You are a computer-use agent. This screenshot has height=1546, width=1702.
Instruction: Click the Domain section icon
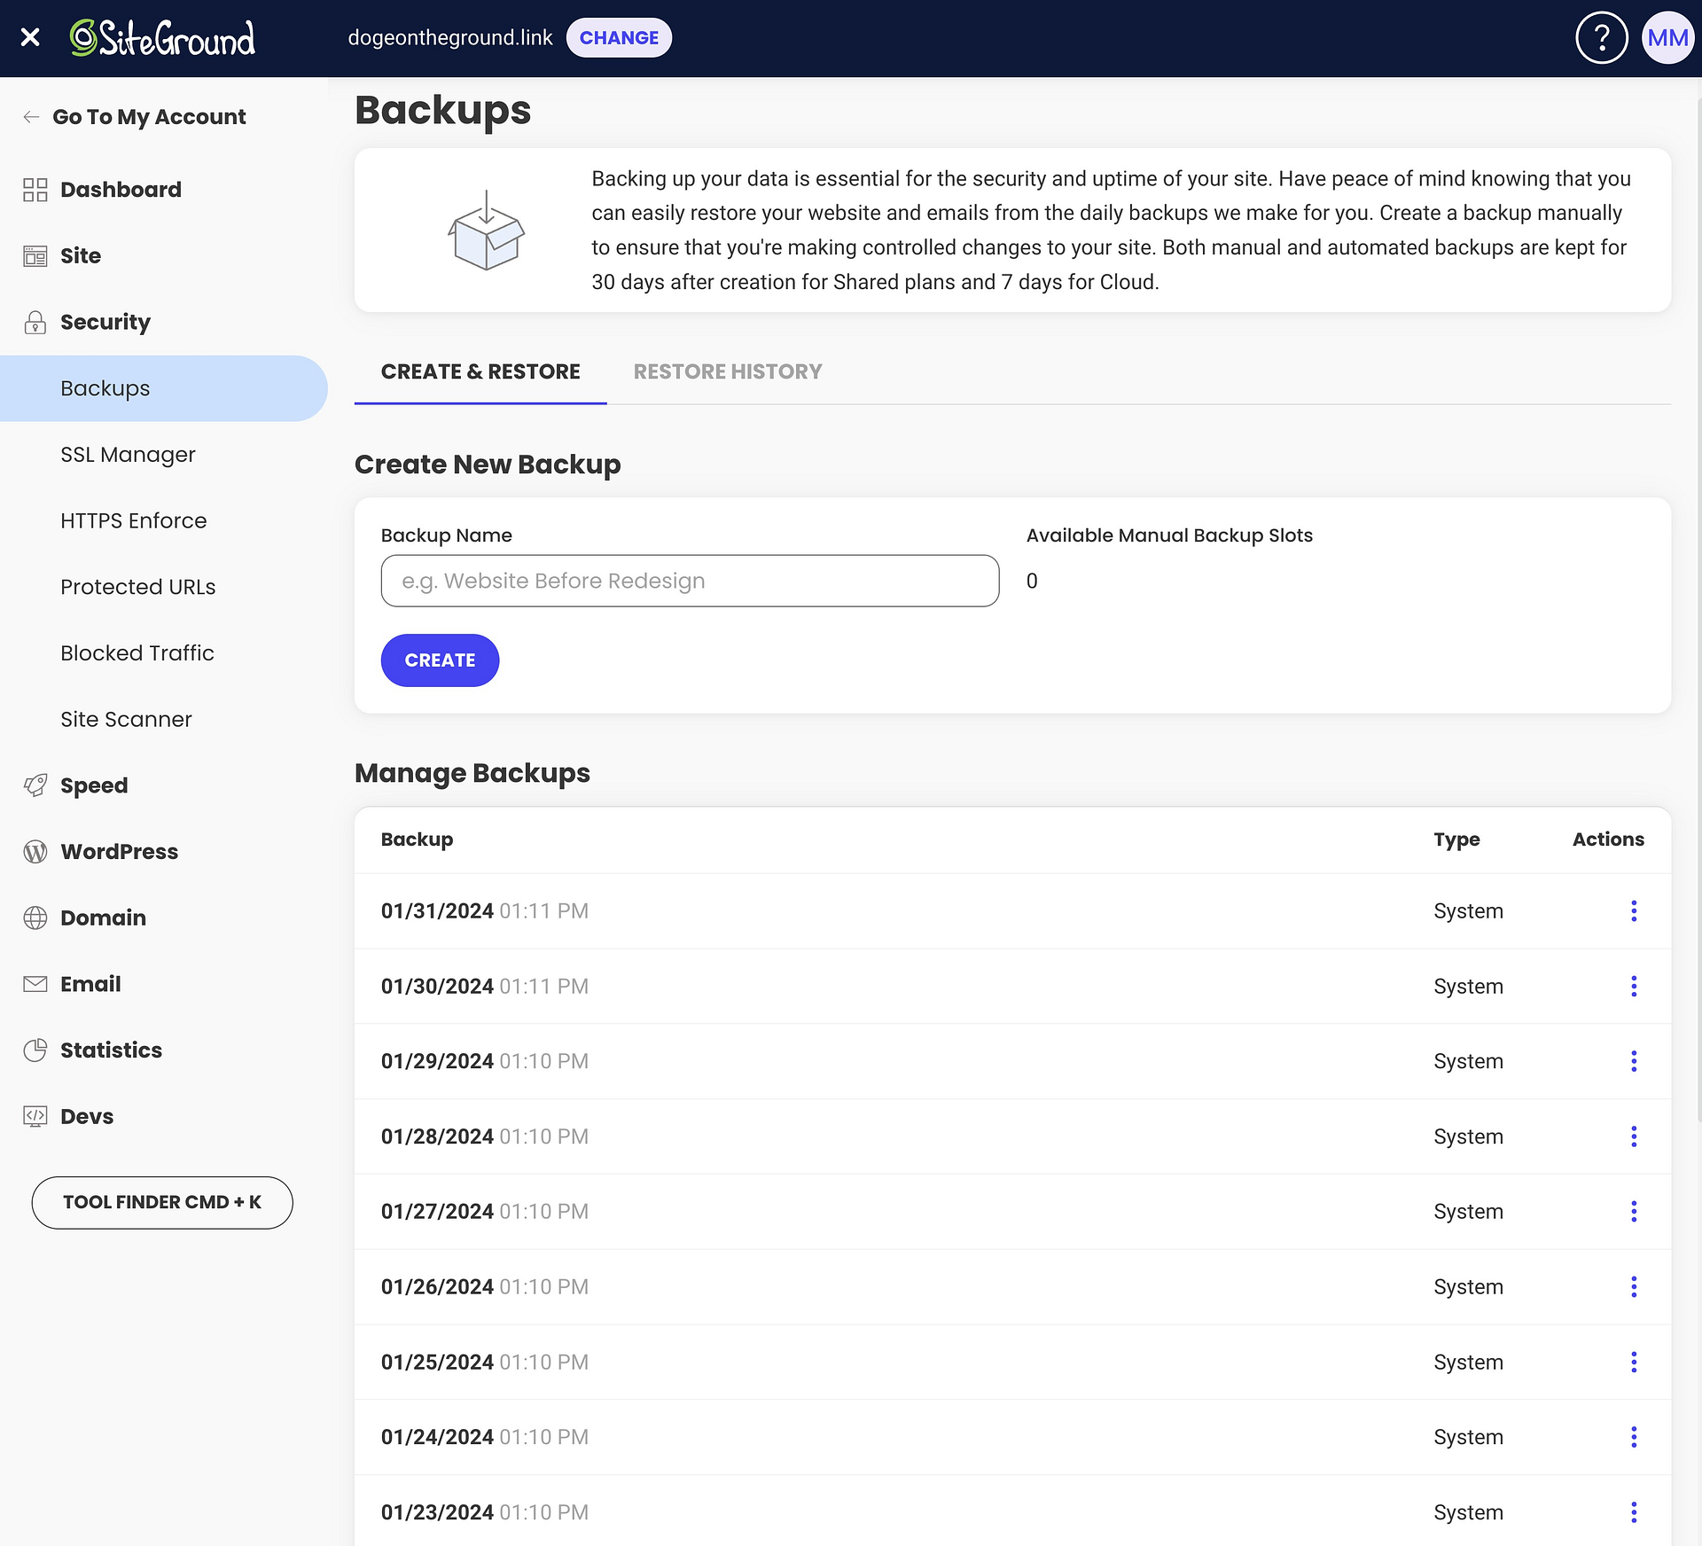(35, 917)
